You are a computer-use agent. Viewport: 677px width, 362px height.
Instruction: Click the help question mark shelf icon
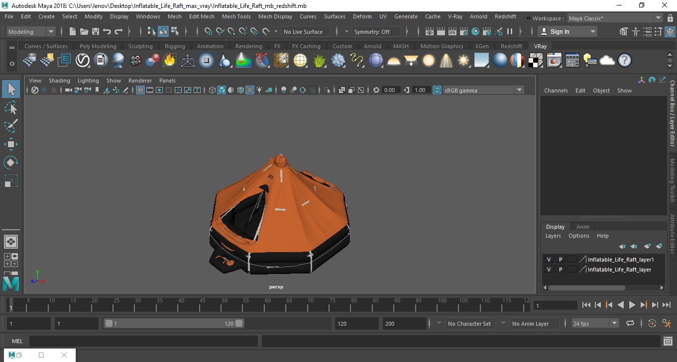625,61
